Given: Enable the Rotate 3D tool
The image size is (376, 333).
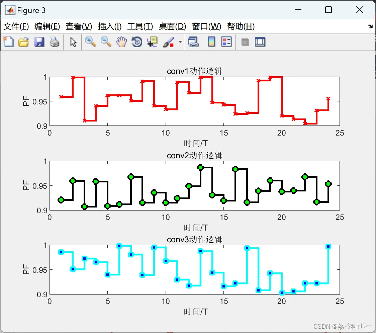Looking at the screenshot, I should (x=137, y=42).
